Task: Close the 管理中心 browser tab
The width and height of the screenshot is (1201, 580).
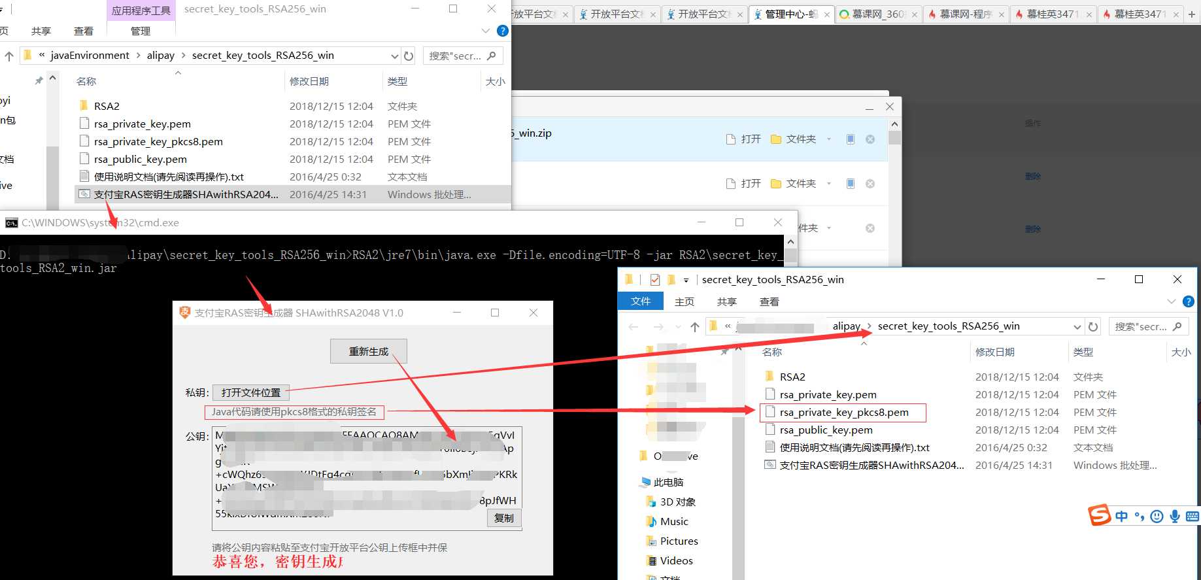Action: pyautogui.click(x=827, y=14)
